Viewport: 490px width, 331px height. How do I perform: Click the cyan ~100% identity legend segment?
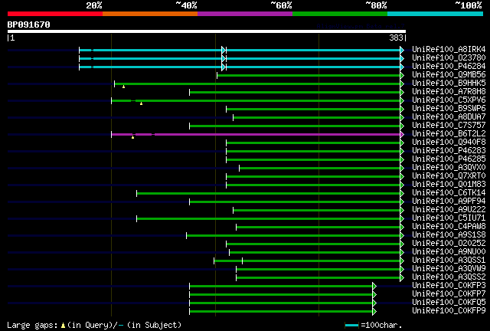coord(436,14)
